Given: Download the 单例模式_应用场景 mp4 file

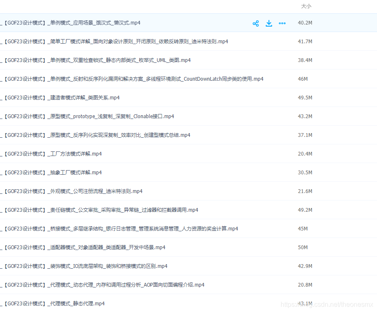Looking at the screenshot, I should (x=269, y=23).
